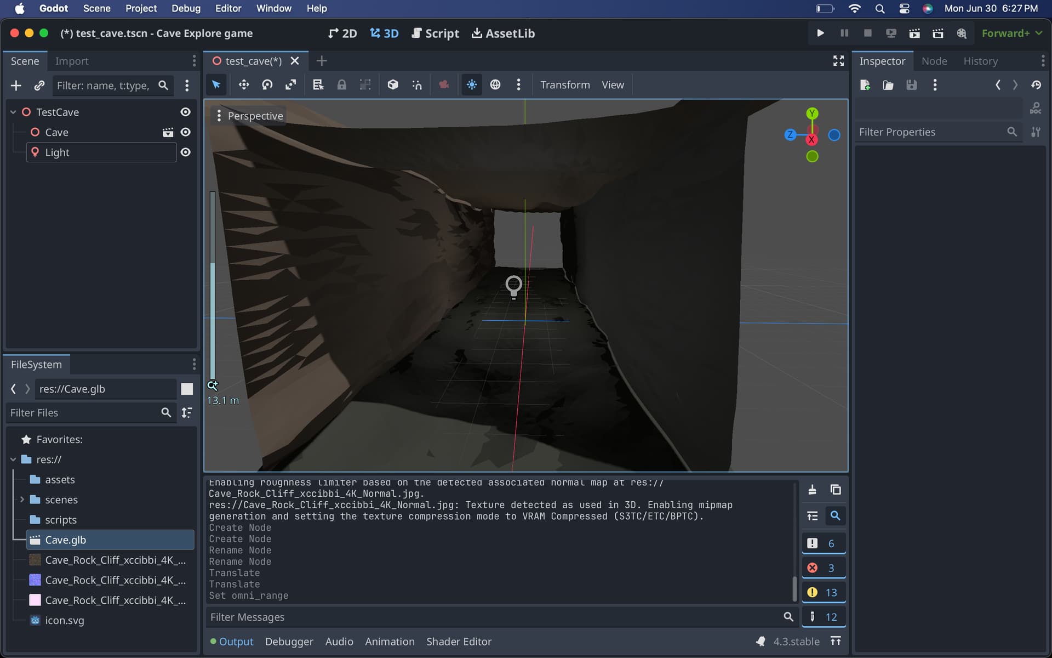
Task: Click the Filter Files search field
Action: pos(91,412)
